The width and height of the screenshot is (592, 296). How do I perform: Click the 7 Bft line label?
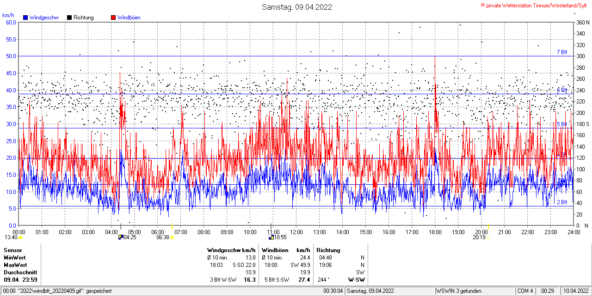click(x=562, y=52)
